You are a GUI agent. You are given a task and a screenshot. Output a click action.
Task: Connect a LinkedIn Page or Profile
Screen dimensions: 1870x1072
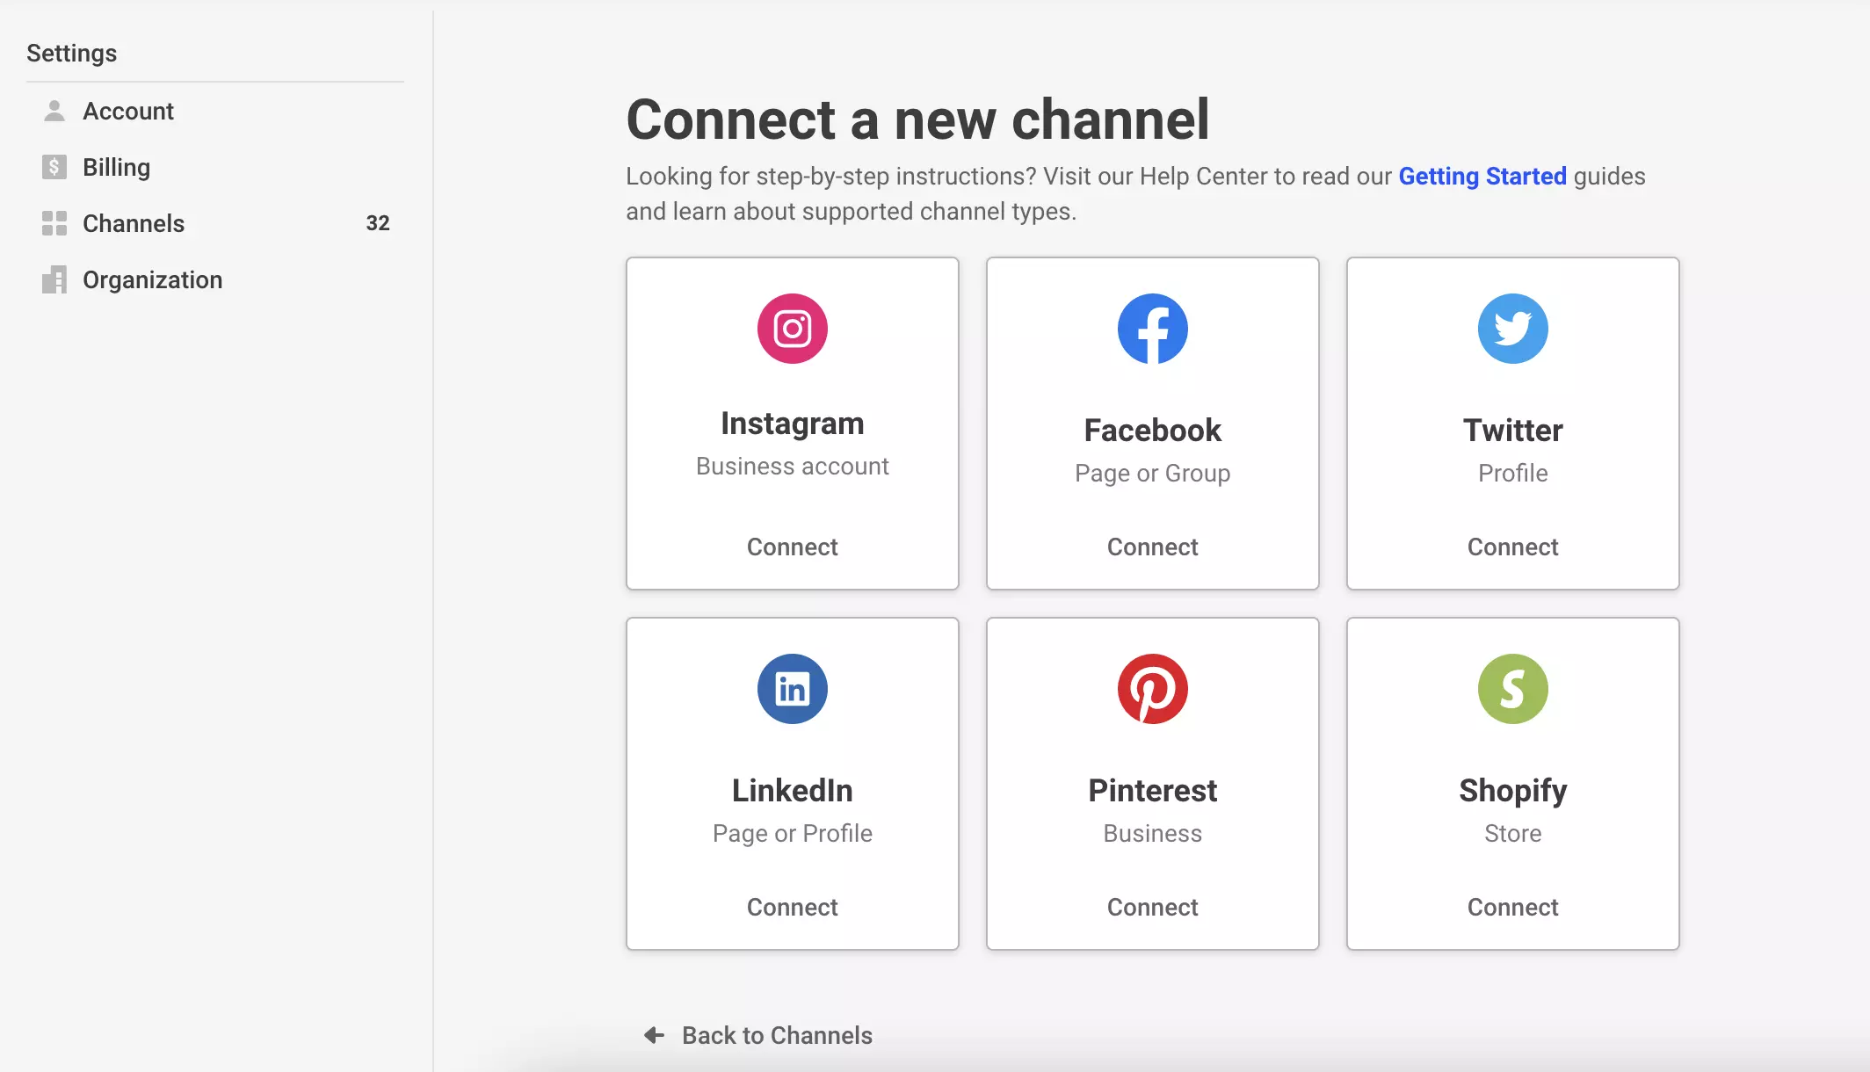click(792, 907)
